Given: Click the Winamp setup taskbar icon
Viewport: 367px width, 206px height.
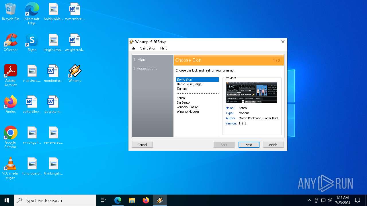Looking at the screenshot, I should pos(160,200).
